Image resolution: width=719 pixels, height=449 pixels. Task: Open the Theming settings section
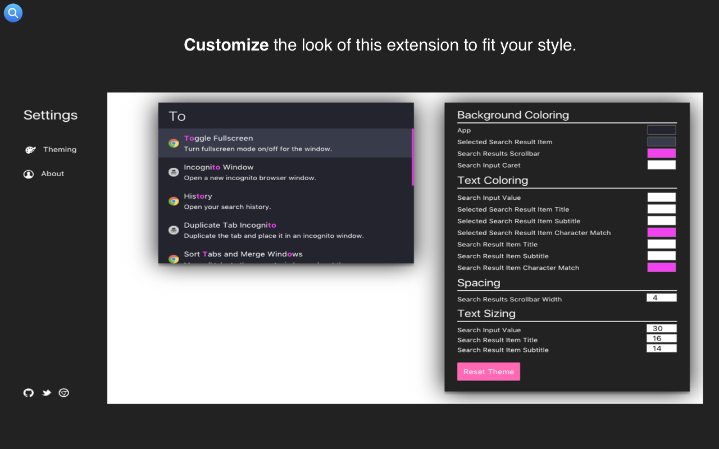click(51, 149)
